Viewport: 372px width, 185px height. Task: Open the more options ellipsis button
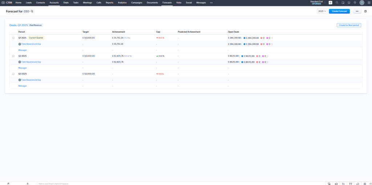click(357, 11)
